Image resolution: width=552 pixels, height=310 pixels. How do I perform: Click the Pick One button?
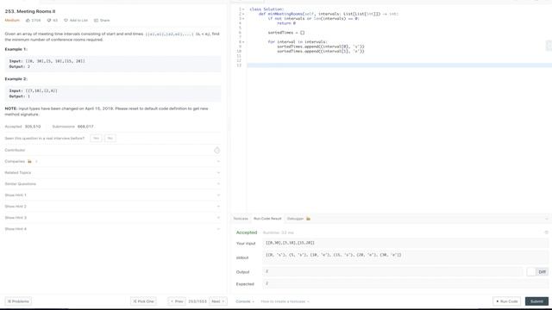143,301
